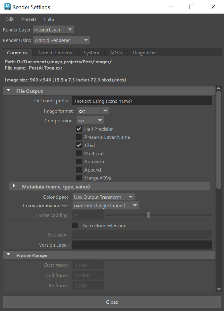Enable the Append checkbox
Screen dimensions: 224x311
tap(79, 170)
